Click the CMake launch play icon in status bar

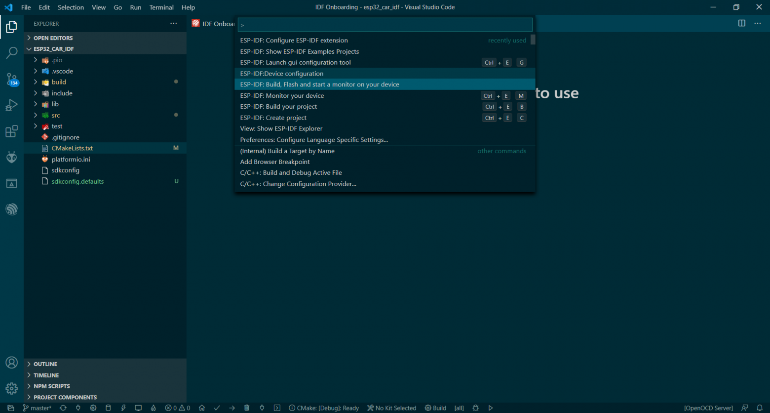tap(491, 408)
